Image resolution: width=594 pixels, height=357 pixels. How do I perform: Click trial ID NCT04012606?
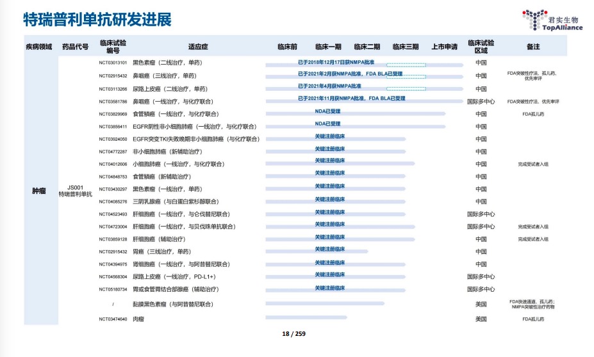113,164
